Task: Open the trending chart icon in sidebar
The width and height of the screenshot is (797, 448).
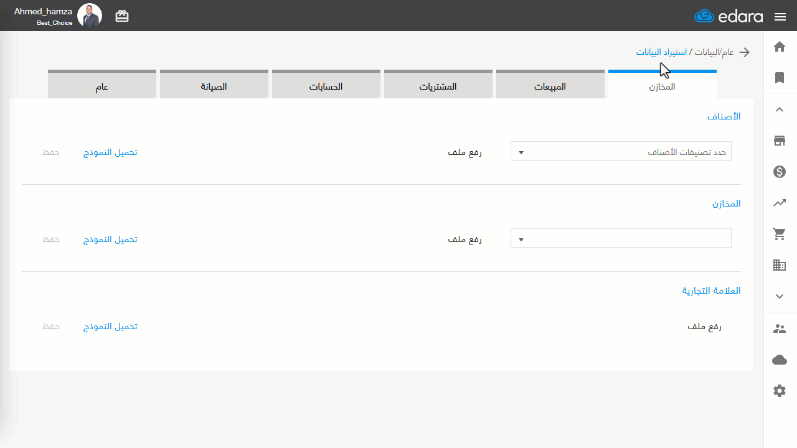Action: [780, 203]
